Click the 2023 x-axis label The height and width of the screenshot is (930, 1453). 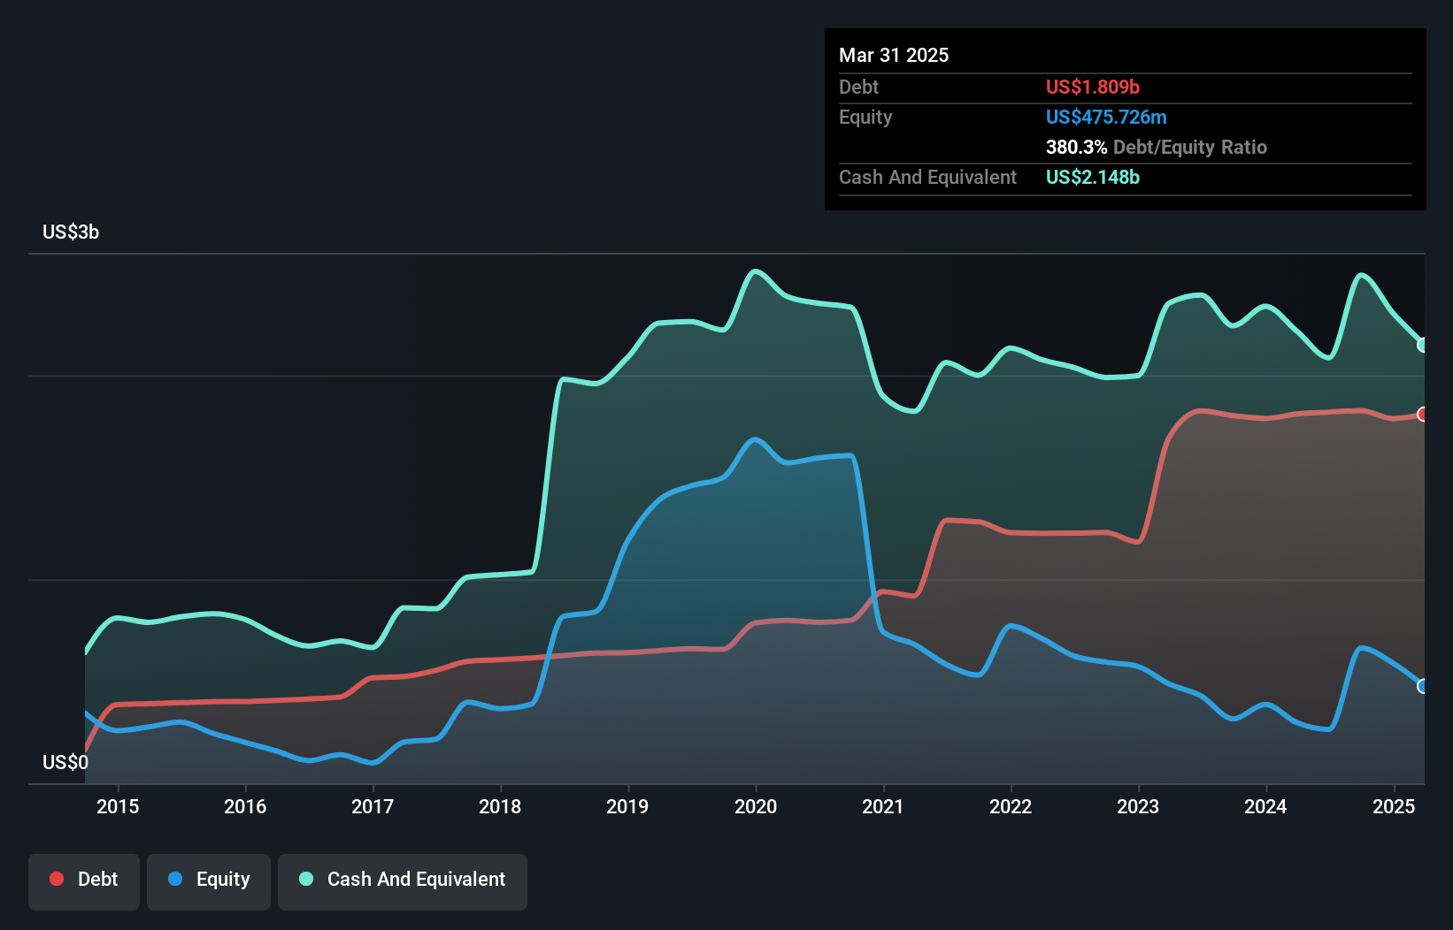(x=1138, y=806)
